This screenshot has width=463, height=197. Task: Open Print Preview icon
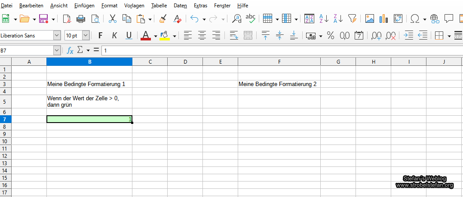(95, 19)
